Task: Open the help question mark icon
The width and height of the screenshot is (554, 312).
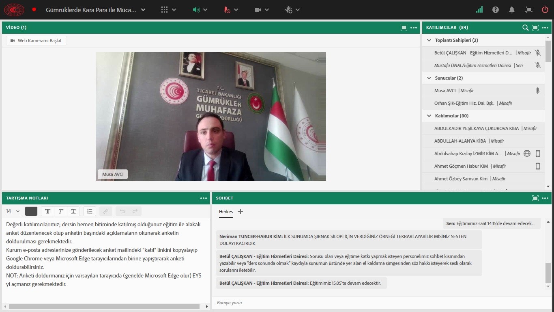Action: (x=496, y=10)
